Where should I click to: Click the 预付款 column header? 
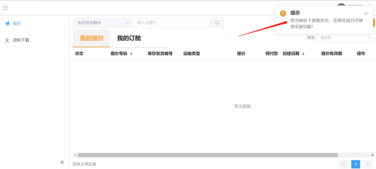click(x=272, y=54)
